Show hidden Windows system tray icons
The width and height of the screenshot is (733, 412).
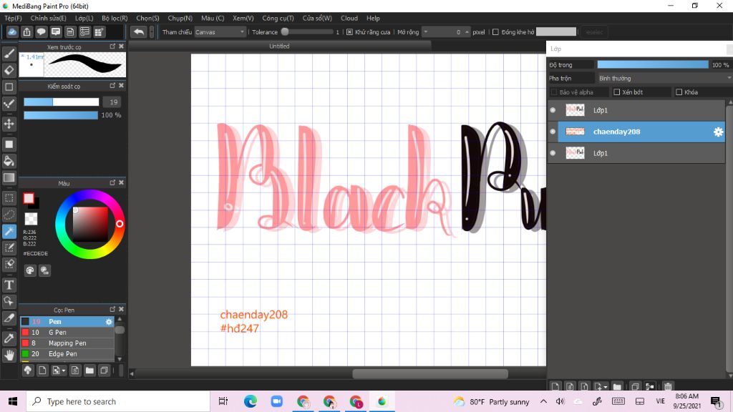click(543, 401)
